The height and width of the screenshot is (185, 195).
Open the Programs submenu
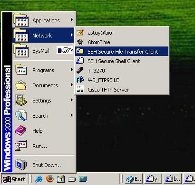point(43,70)
